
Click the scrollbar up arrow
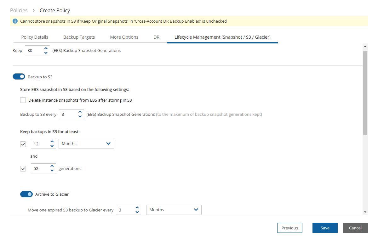coord(365,46)
